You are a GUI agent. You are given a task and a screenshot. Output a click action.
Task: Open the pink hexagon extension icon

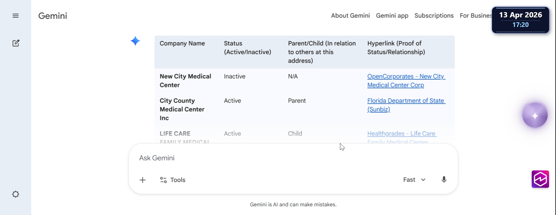point(540,179)
